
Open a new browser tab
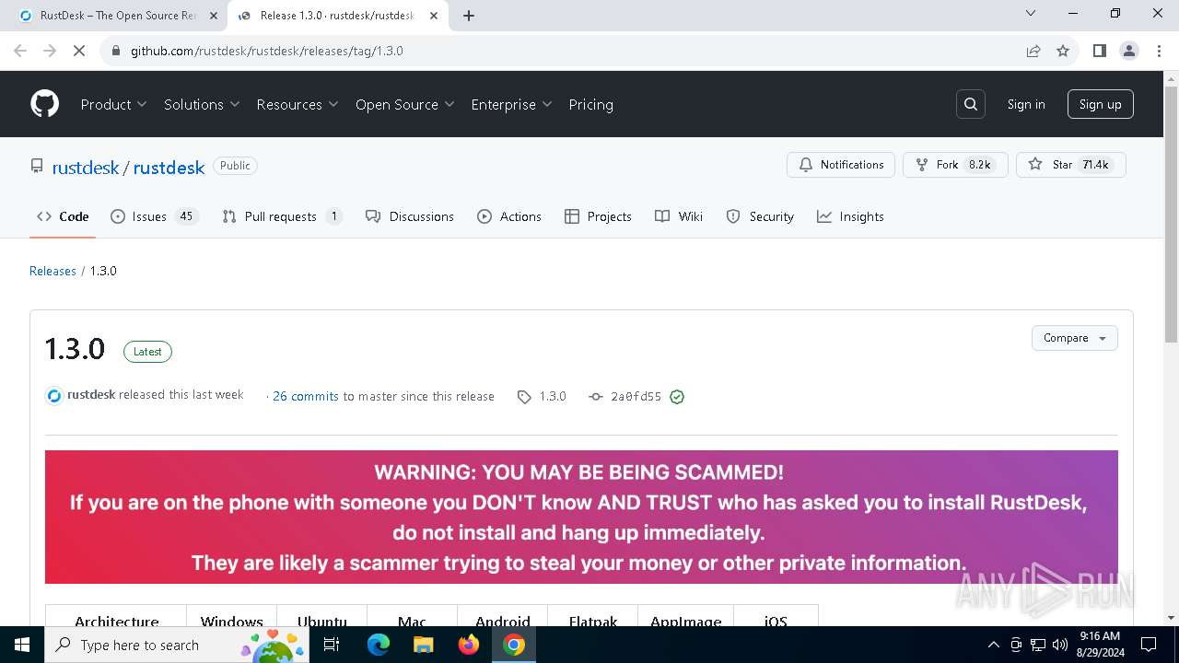coord(469,16)
